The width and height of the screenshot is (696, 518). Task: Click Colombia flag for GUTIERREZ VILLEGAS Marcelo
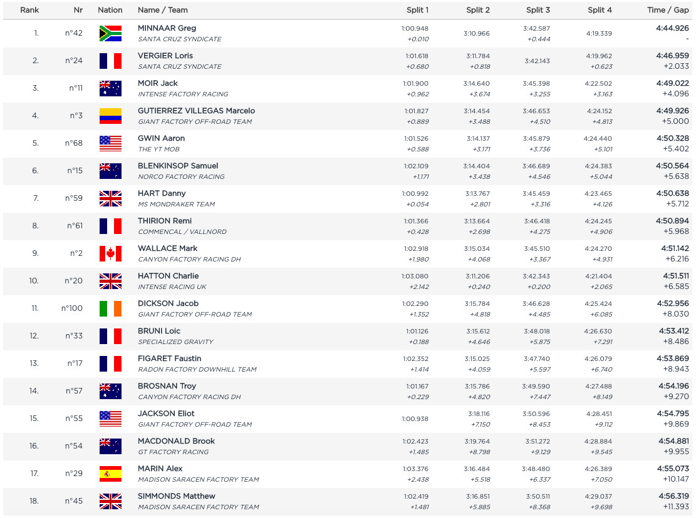[x=110, y=116]
